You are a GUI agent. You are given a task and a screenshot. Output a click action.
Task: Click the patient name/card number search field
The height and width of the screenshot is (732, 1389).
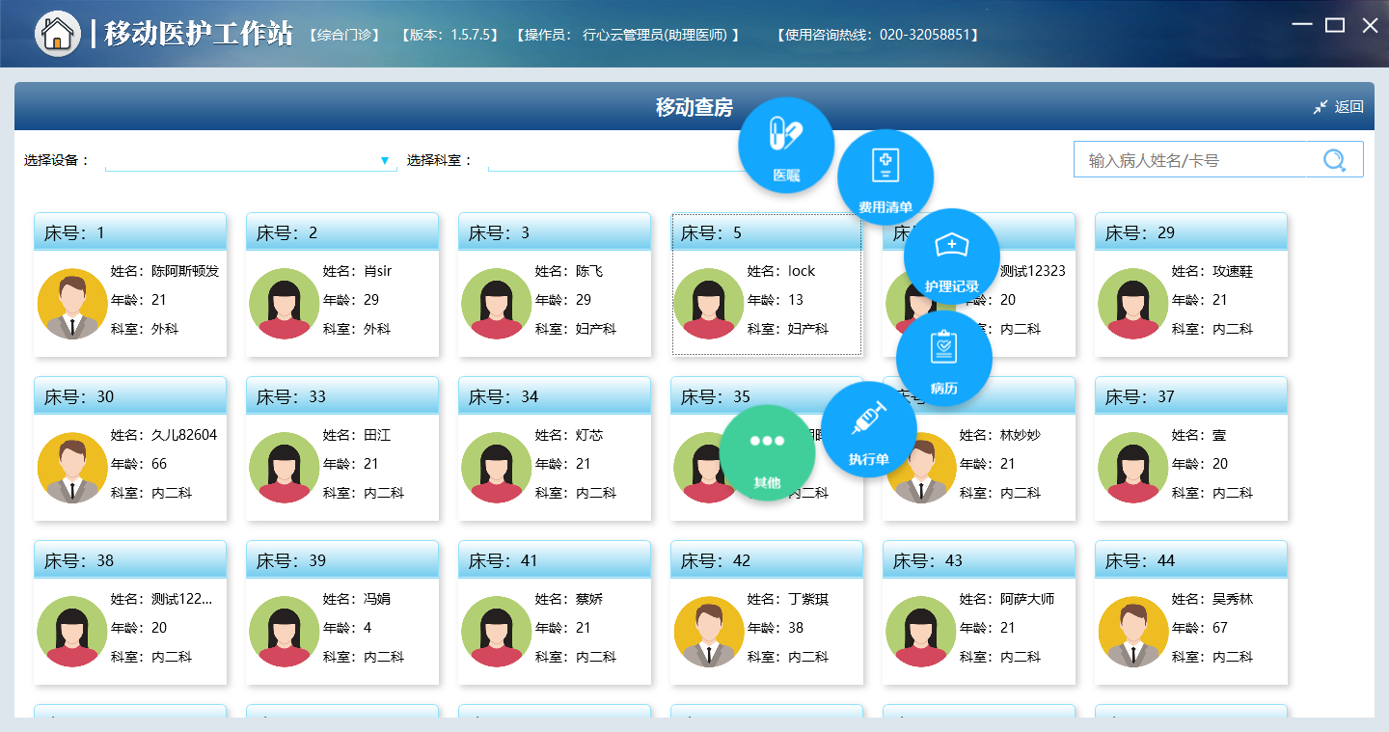pyautogui.click(x=1191, y=160)
